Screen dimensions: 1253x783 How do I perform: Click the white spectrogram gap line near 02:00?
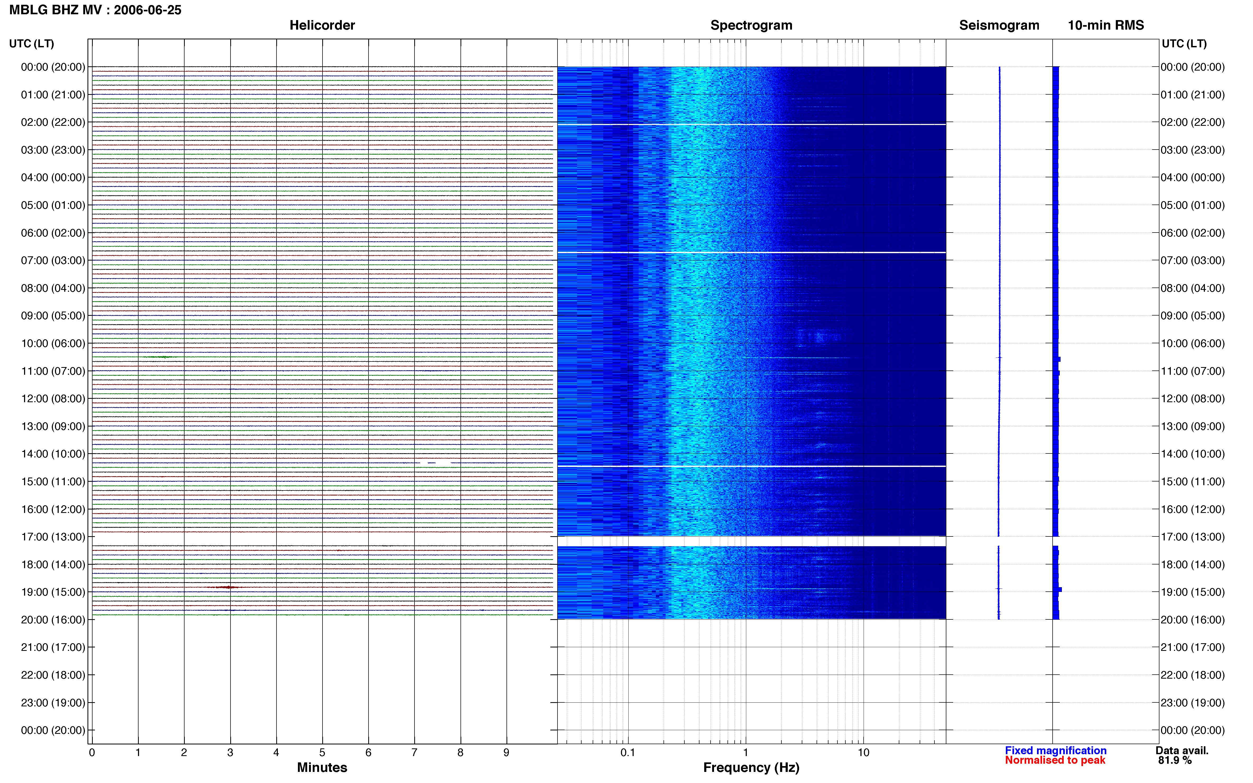[752, 125]
